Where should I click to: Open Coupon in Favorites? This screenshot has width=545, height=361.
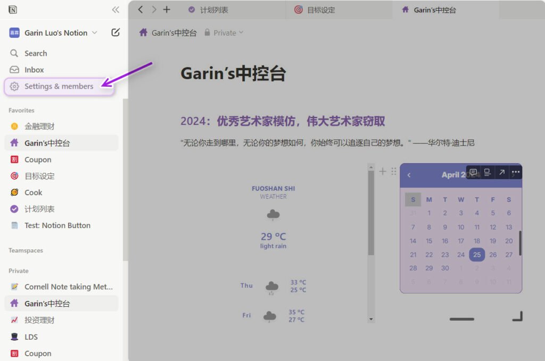[62, 159]
